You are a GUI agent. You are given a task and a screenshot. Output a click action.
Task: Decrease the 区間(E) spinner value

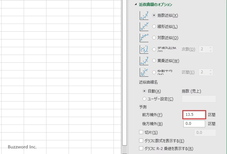[x=210, y=74]
